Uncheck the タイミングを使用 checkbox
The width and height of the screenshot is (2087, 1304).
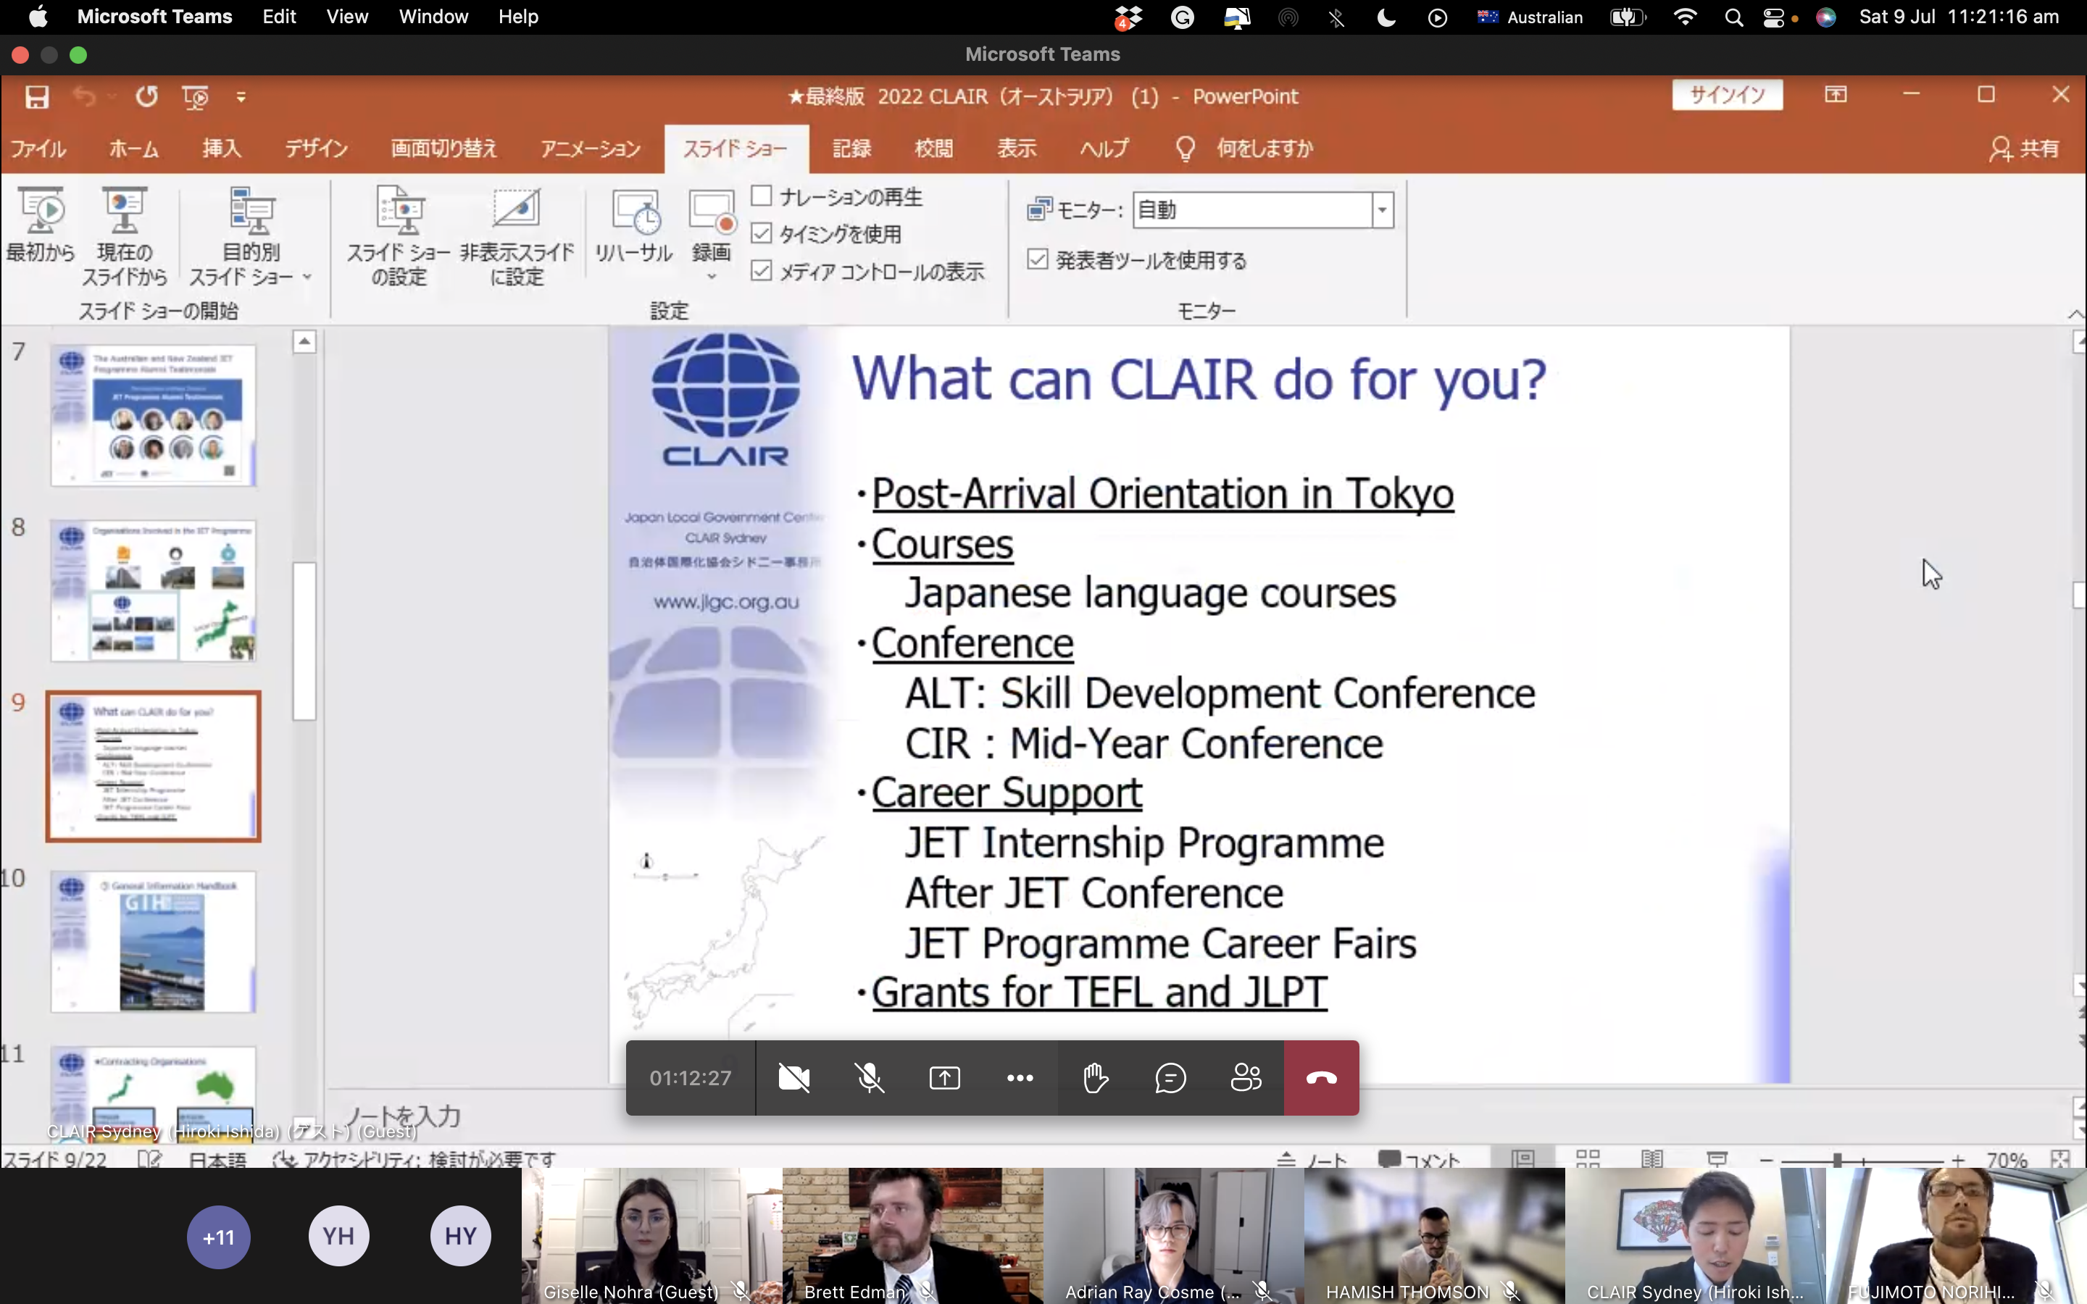[x=762, y=234]
